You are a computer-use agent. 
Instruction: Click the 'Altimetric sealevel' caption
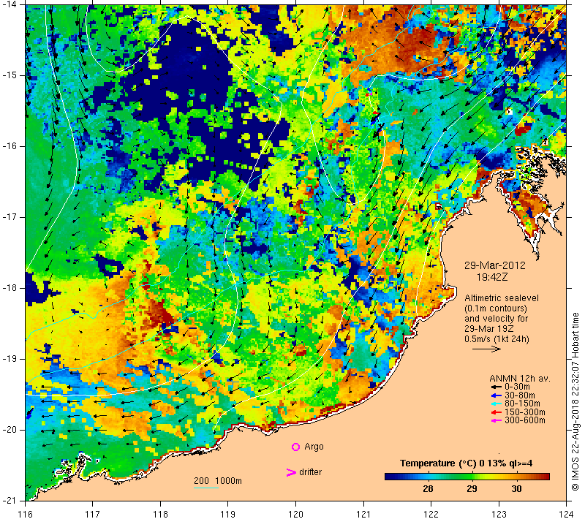coord(502,298)
